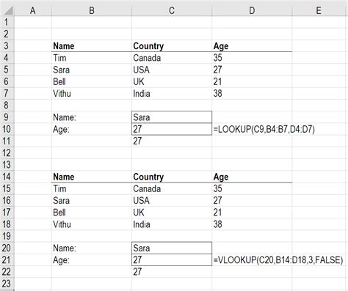Click the select-all corner triangle
Image resolution: width=348 pixels, height=291 pixels.
coord(7,10)
